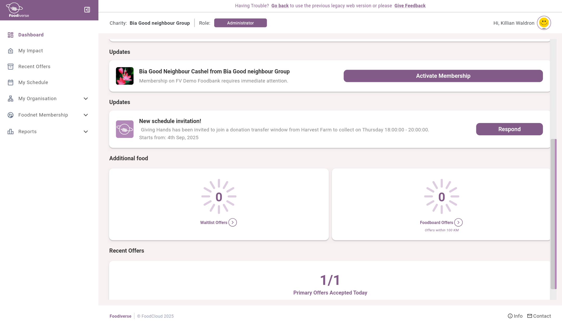Go to My Schedule page

[x=33, y=82]
